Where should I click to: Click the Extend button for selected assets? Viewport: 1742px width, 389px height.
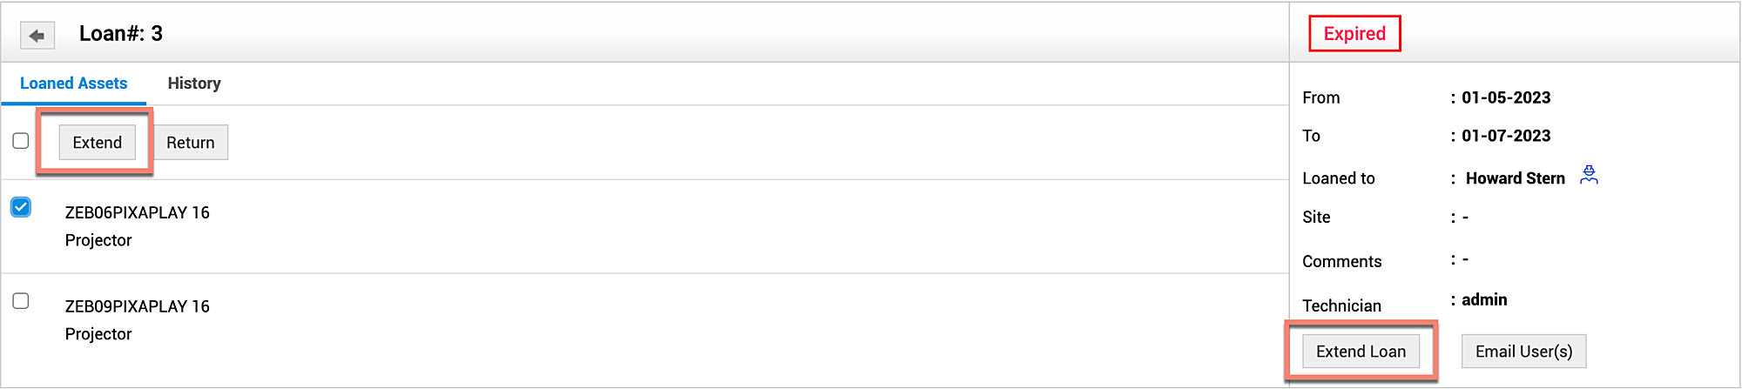tap(97, 143)
